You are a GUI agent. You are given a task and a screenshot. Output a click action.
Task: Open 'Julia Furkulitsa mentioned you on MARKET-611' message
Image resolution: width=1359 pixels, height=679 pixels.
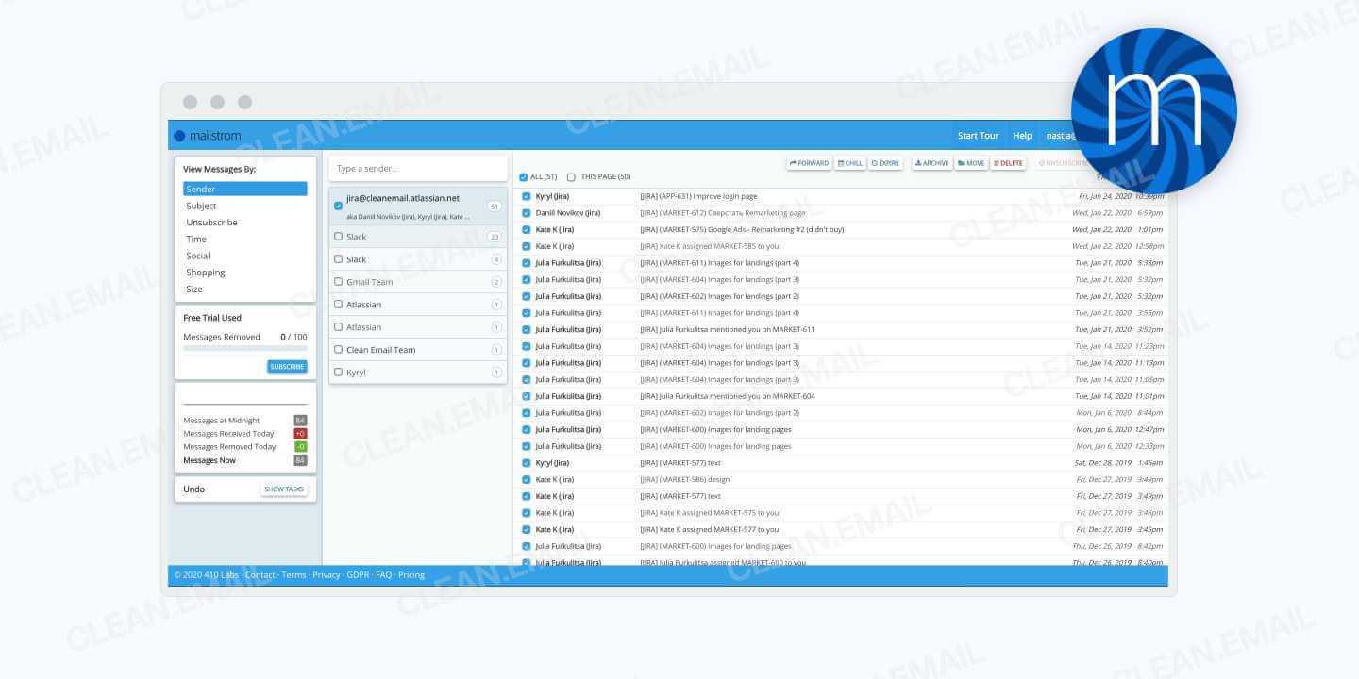pos(727,329)
